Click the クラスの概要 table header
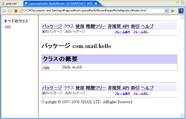The width and height of the screenshot is (186, 119). tap(109, 59)
